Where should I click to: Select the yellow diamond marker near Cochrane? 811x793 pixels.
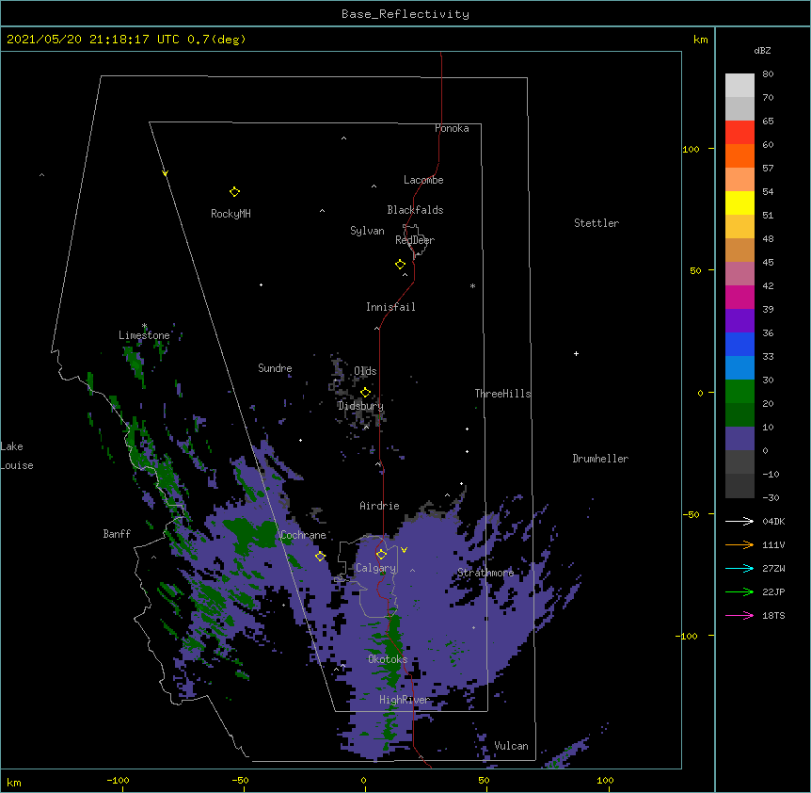pos(320,556)
